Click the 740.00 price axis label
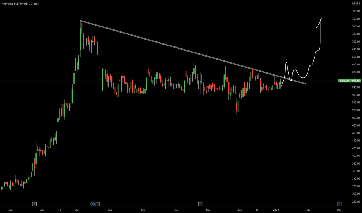This screenshot has height=213, width=362. (x=356, y=26)
